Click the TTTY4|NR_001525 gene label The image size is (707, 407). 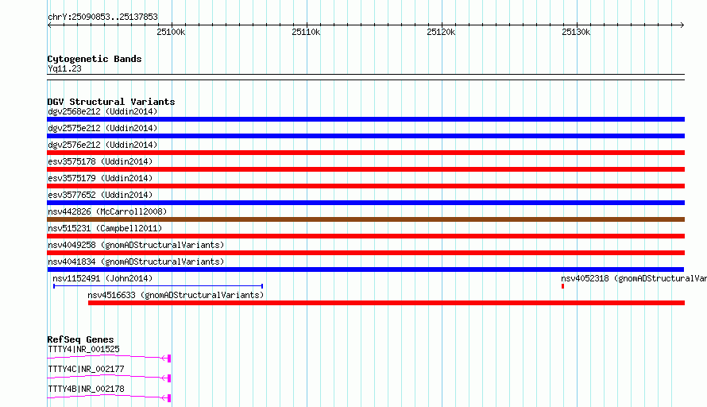[x=83, y=349]
